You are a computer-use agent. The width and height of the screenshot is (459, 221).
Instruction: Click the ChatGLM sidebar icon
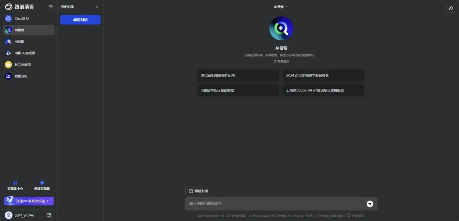point(8,18)
